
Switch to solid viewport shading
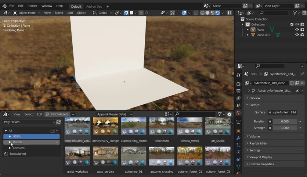tap(207, 13)
